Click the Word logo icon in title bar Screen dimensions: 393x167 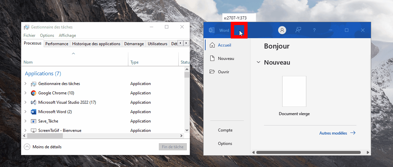coord(212,30)
